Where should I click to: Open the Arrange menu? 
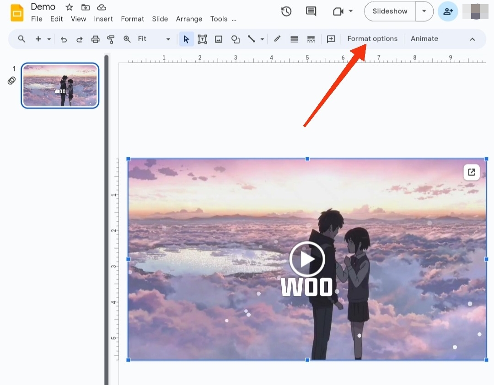(189, 19)
